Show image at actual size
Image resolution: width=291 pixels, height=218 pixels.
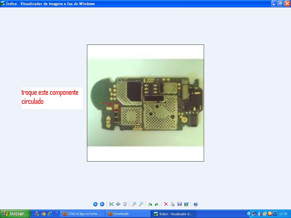[x=118, y=204]
